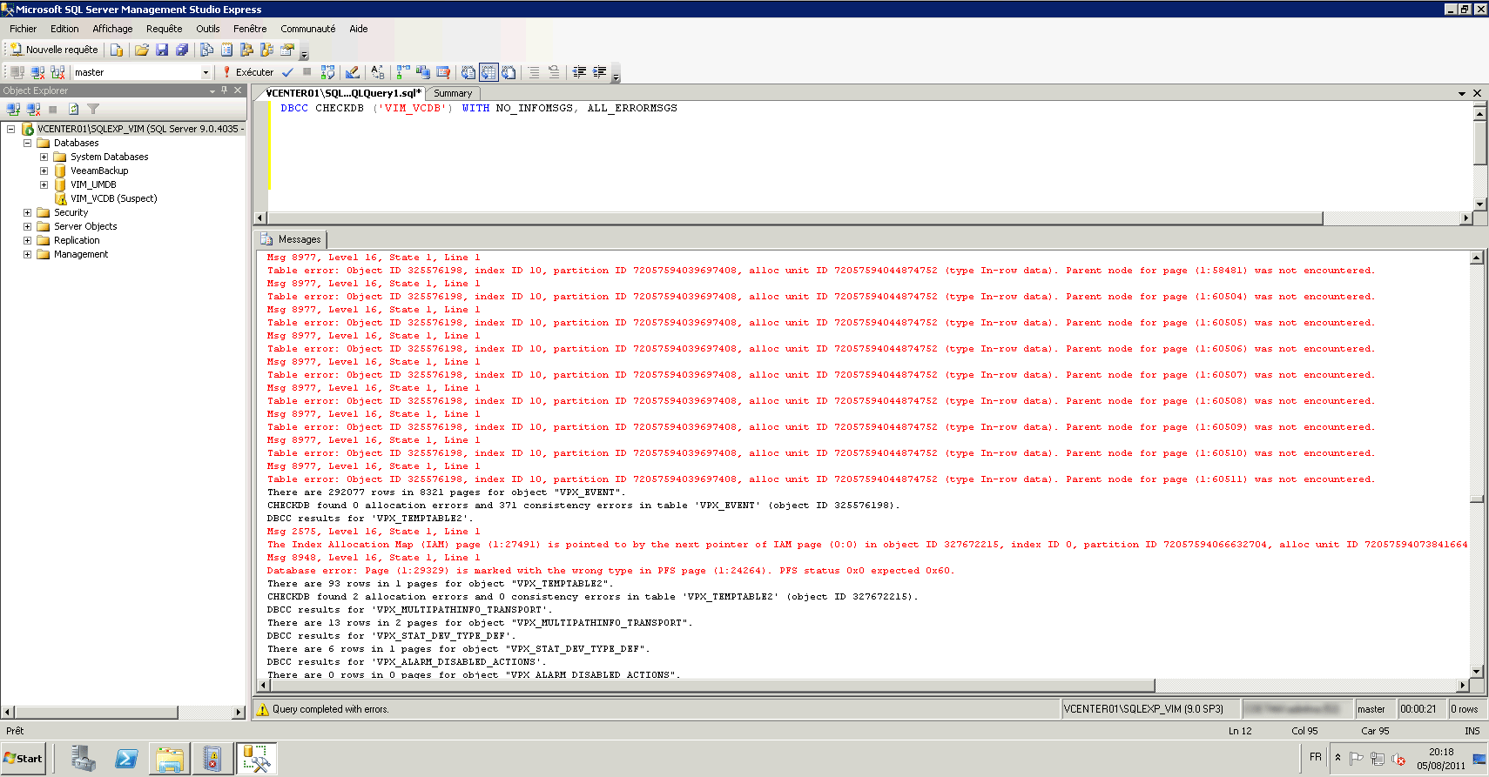Screen dimensions: 1489x777
Task: Open Windows PowerShell from the taskbar
Action: pos(127,759)
